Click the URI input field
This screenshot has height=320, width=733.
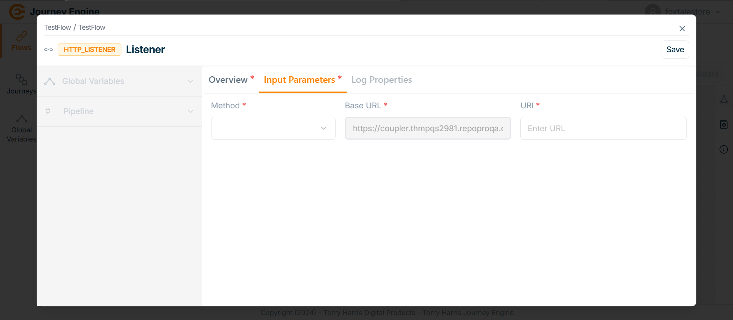coord(603,128)
